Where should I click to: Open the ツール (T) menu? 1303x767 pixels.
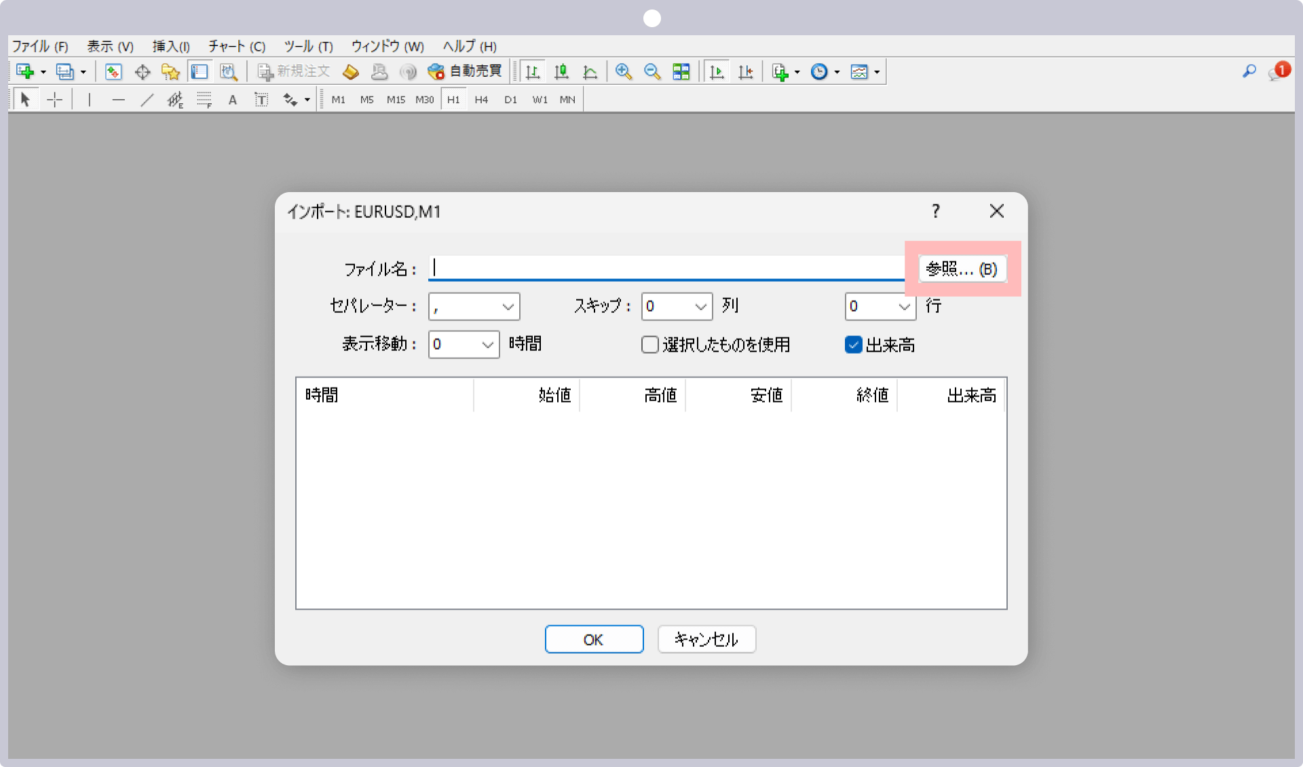[308, 46]
